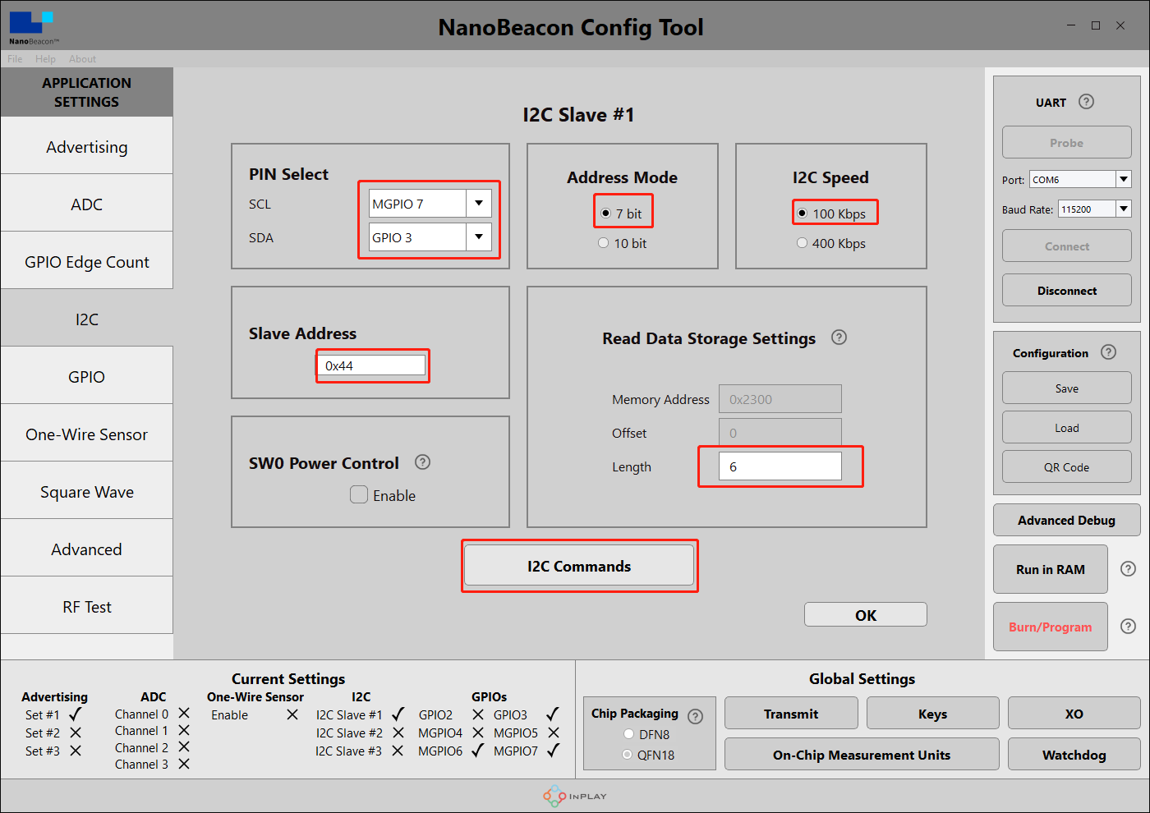Click X status for ADC Channel 3
The height and width of the screenshot is (813, 1150).
point(184,764)
